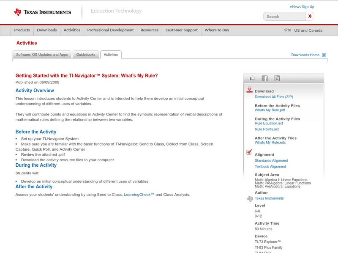Click the Education Technology header text
This screenshot has height=253, width=338.
[116, 11]
